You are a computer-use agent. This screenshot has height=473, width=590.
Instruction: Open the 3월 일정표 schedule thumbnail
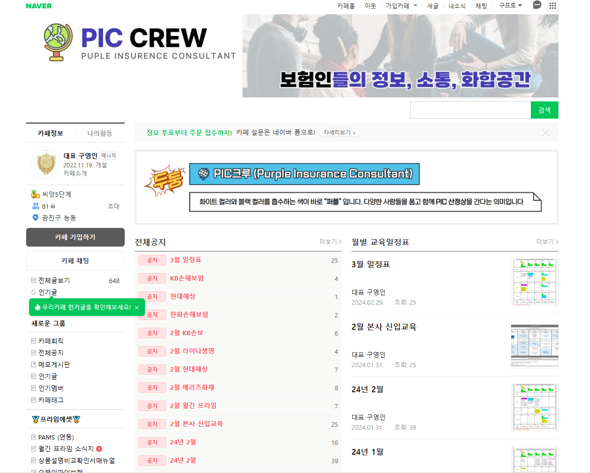[535, 283]
